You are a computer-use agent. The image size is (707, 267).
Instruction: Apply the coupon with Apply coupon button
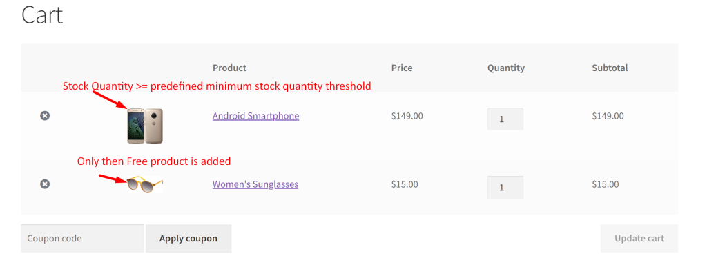pos(188,238)
